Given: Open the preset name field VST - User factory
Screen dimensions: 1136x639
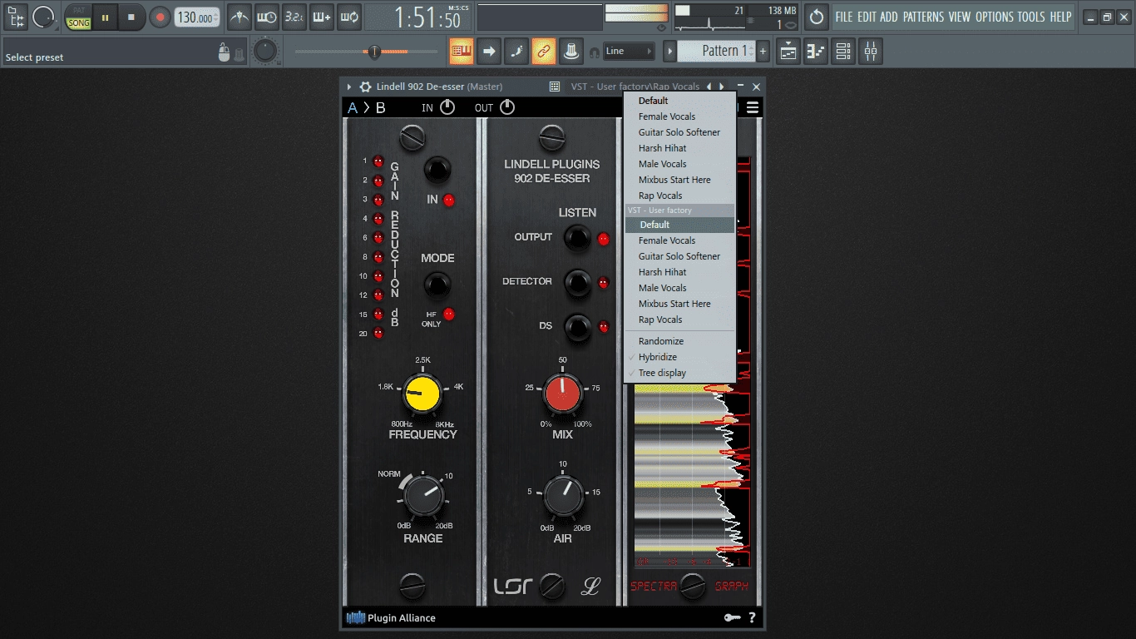Looking at the screenshot, I should click(635, 87).
